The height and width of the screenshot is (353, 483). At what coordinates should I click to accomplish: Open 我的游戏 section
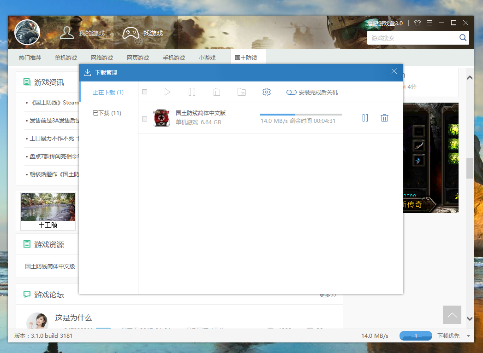[x=82, y=33]
